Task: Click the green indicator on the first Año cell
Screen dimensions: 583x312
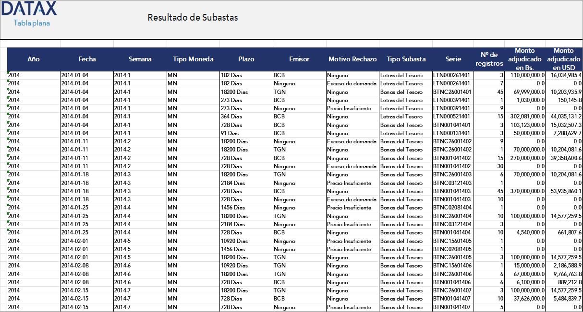Action: tap(8, 73)
